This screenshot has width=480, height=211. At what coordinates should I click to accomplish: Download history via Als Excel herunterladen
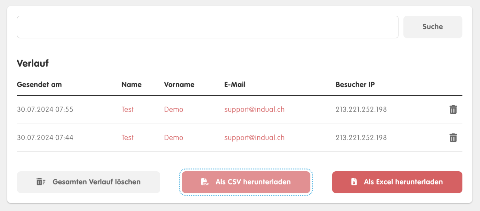[x=397, y=182]
